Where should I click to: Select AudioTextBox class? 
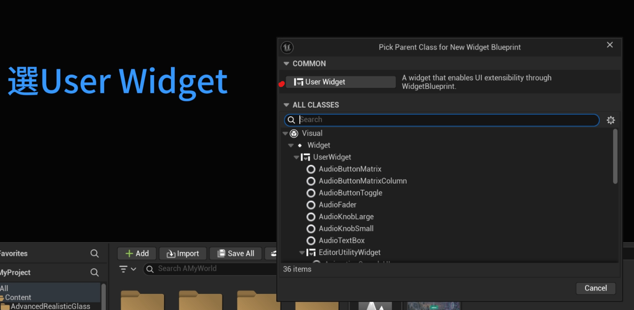pos(342,241)
